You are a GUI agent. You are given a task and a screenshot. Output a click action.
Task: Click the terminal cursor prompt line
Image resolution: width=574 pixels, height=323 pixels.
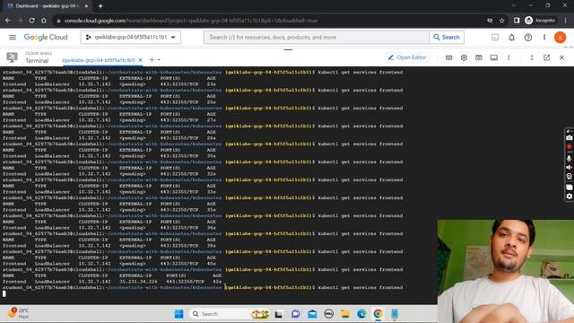4,293
